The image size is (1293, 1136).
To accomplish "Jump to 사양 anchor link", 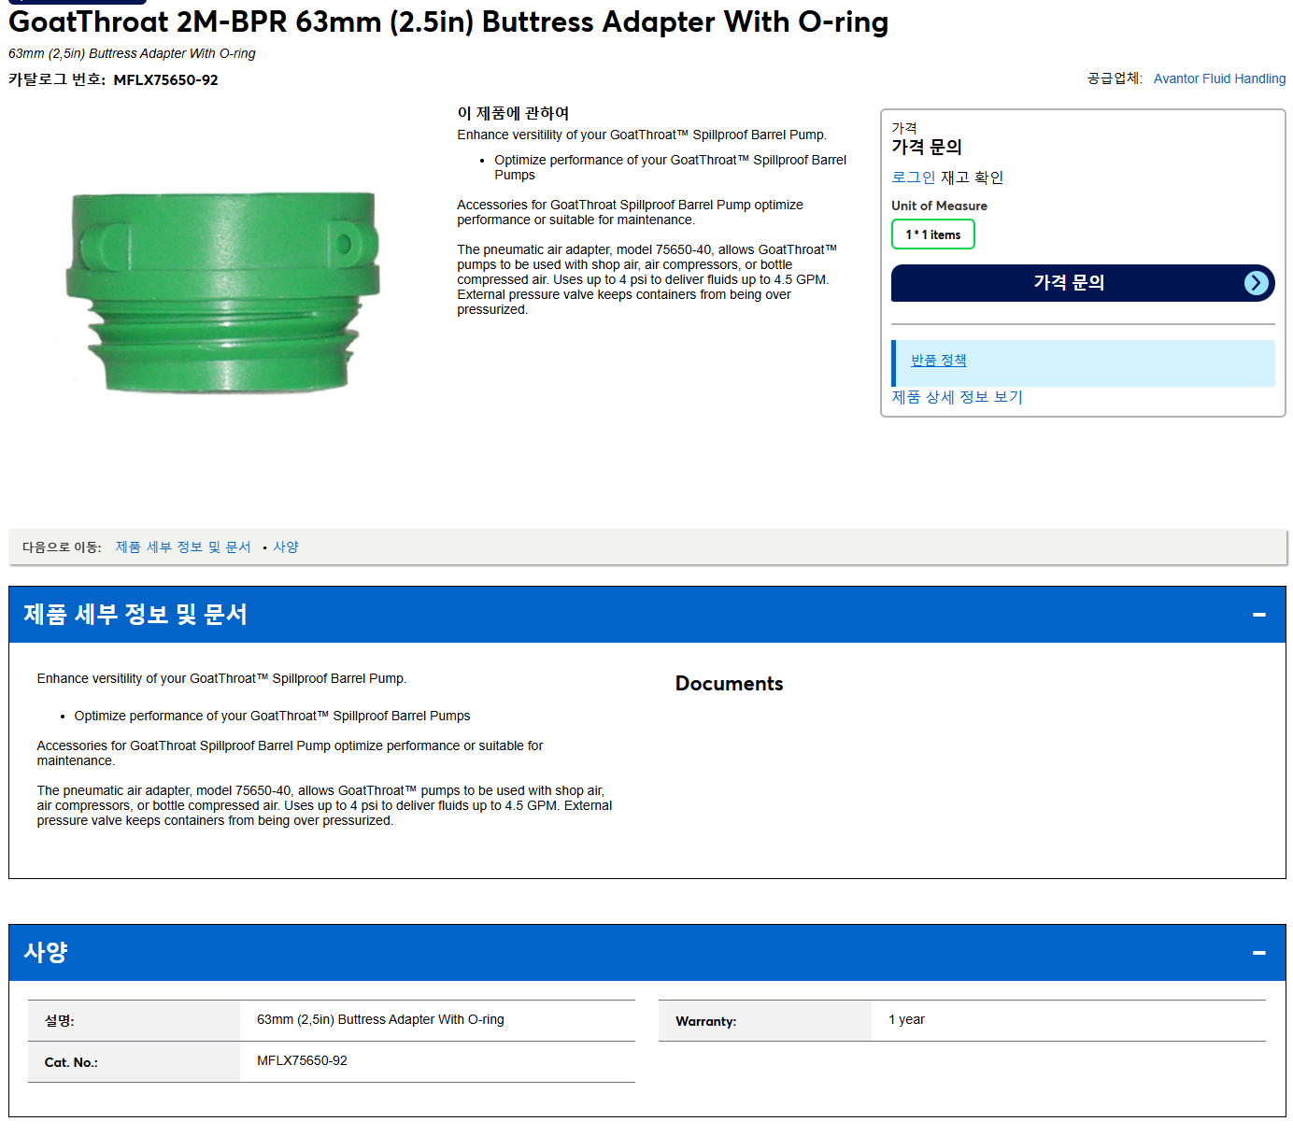I will point(286,547).
